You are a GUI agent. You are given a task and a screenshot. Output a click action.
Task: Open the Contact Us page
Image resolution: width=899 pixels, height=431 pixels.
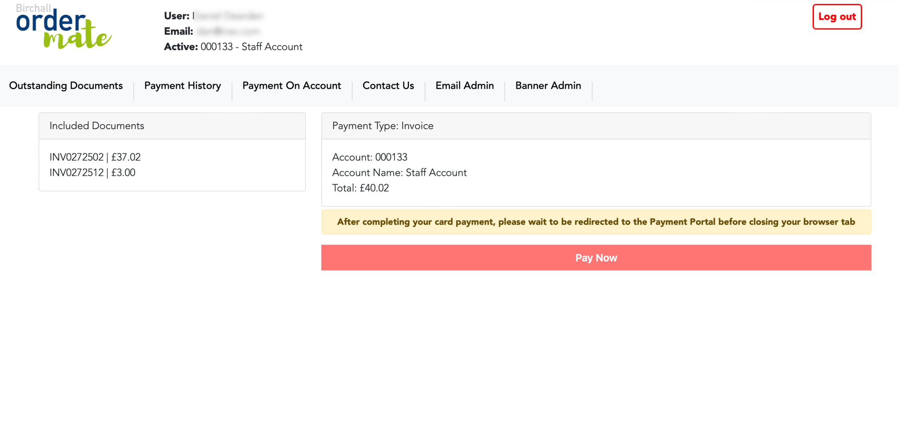pyautogui.click(x=388, y=86)
